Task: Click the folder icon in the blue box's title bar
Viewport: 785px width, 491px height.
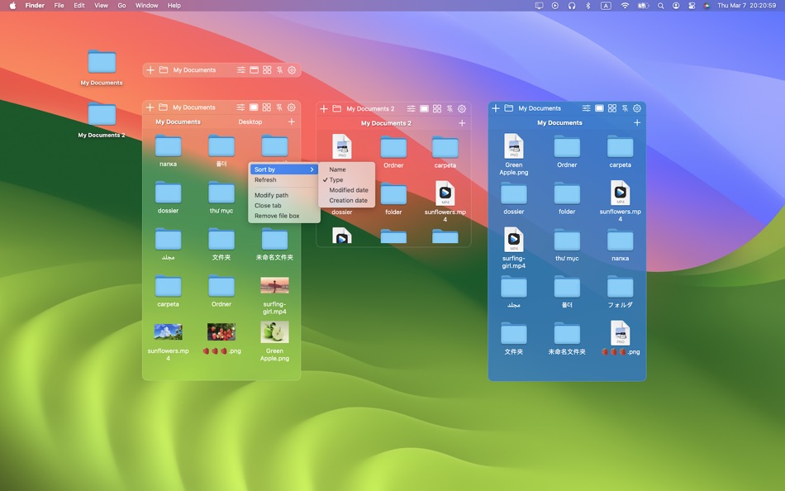Action: click(509, 108)
